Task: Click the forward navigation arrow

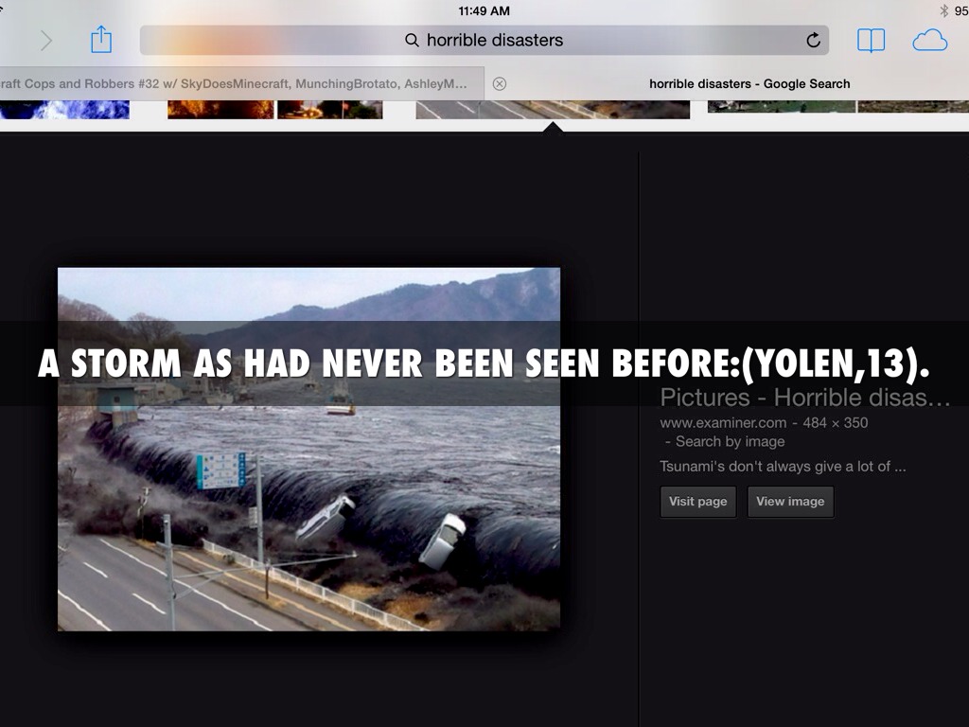Action: coord(45,41)
